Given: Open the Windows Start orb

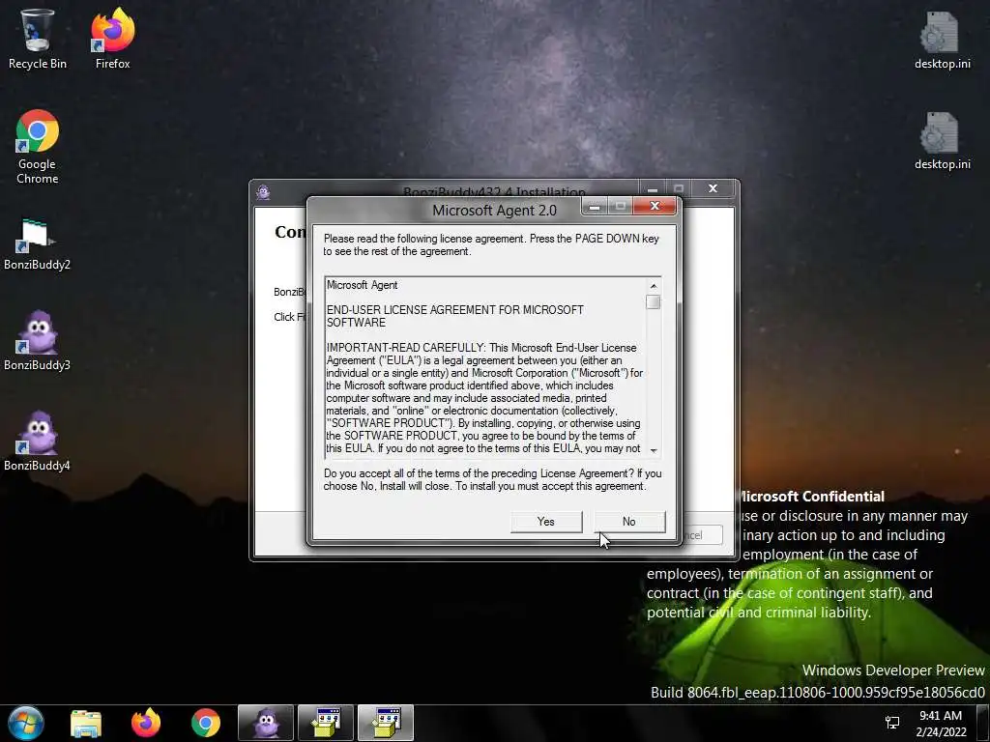Looking at the screenshot, I should coord(25,723).
